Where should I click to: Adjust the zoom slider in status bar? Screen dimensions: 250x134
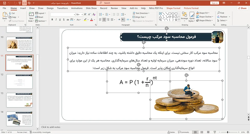point(228,132)
